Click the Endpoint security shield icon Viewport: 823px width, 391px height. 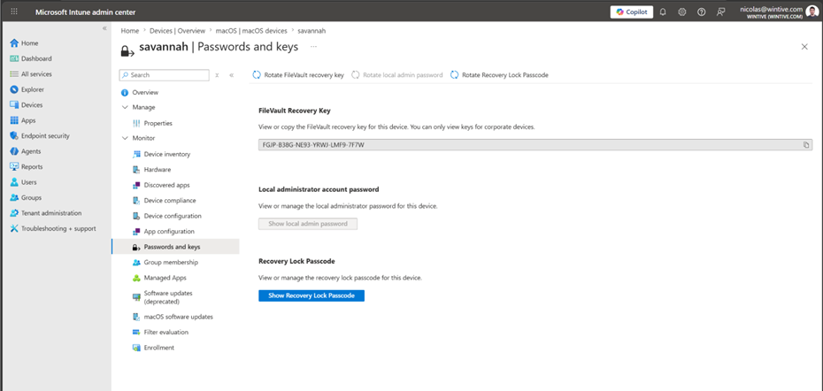[x=14, y=136]
